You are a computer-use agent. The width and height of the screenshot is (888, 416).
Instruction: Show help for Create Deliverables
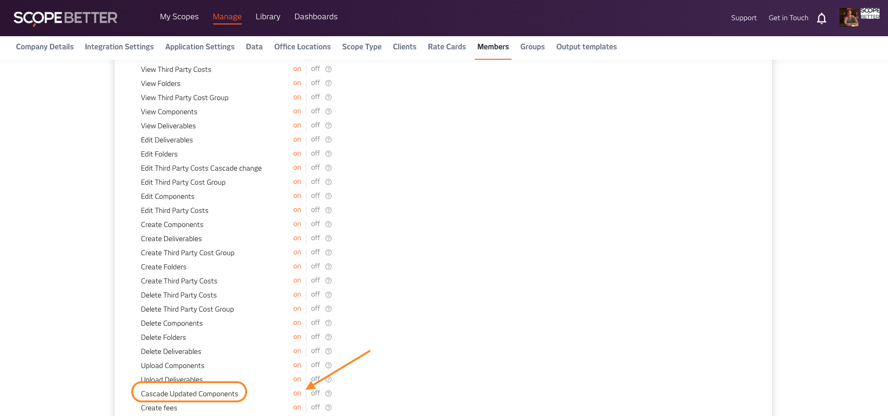(328, 238)
